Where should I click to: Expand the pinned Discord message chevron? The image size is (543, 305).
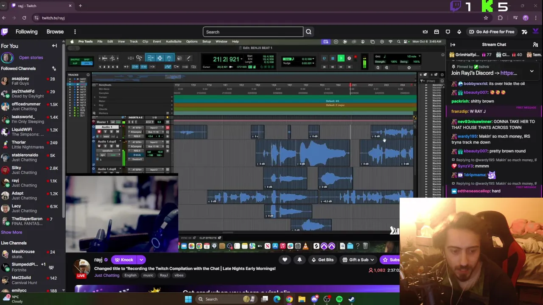[x=532, y=71]
